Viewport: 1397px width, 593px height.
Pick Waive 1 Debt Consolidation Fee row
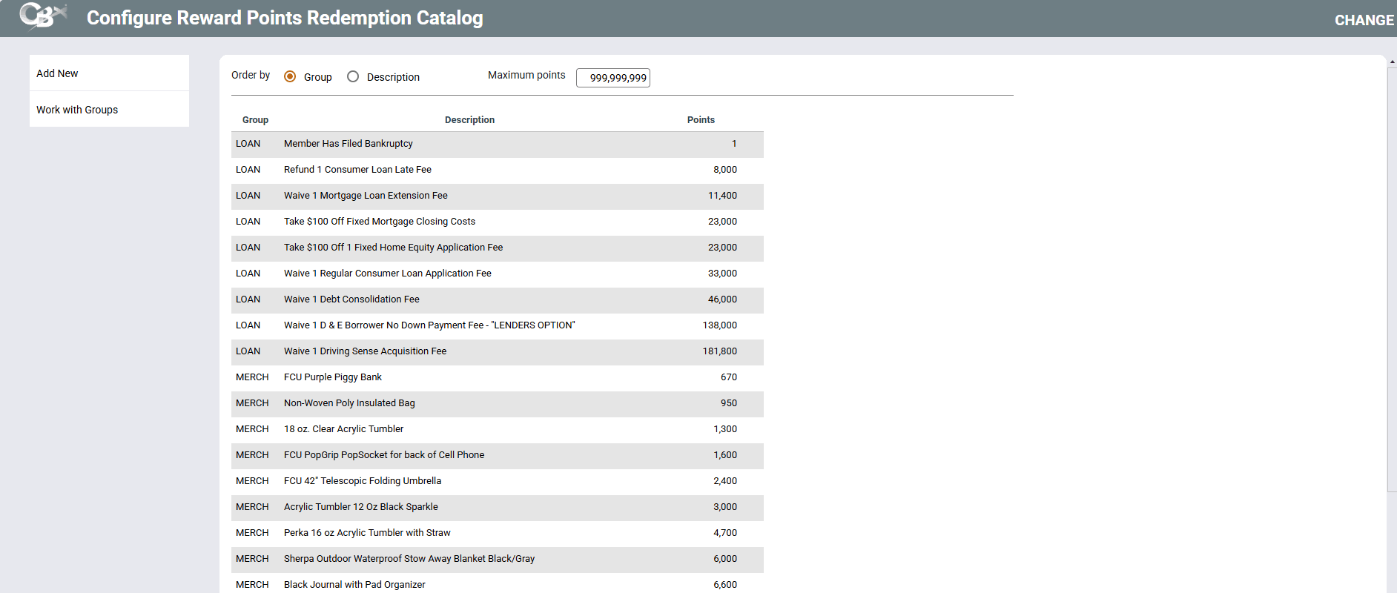pyautogui.click(x=351, y=299)
